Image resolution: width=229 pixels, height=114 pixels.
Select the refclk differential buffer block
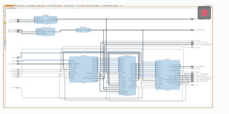pos(46,20)
